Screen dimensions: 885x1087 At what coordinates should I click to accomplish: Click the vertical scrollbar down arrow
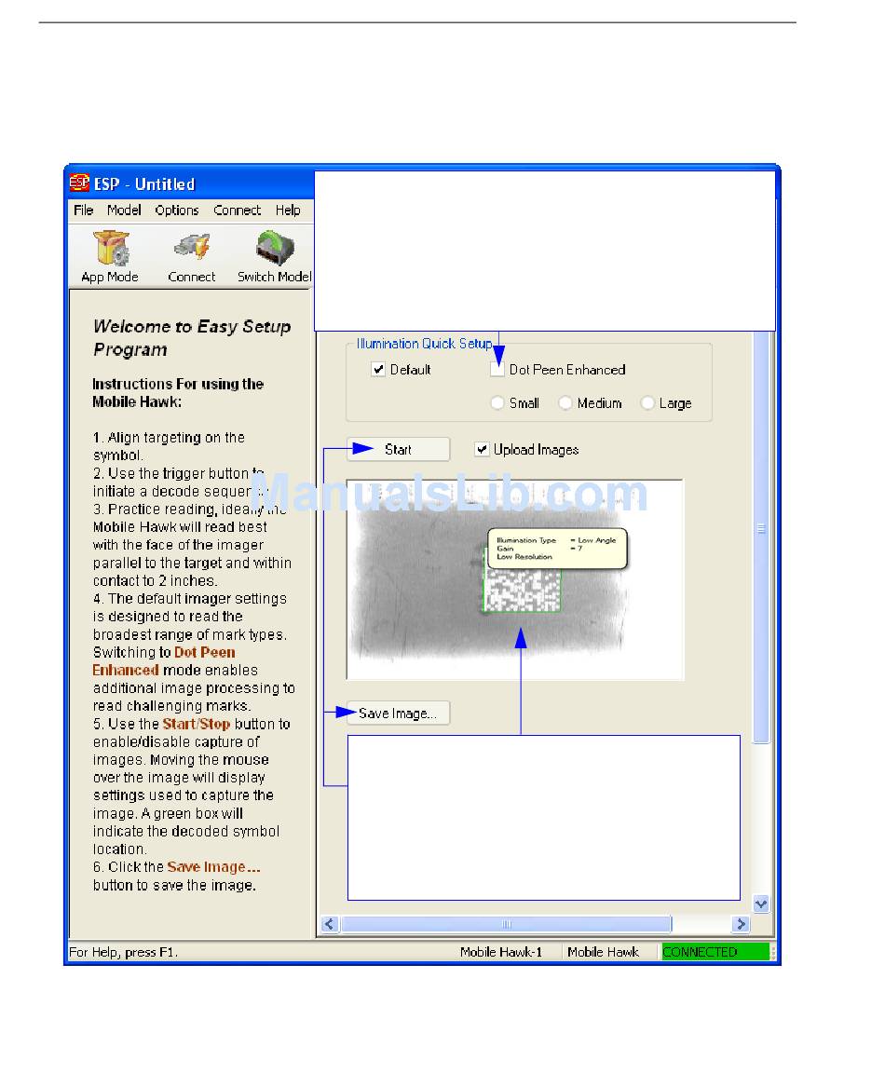(761, 904)
